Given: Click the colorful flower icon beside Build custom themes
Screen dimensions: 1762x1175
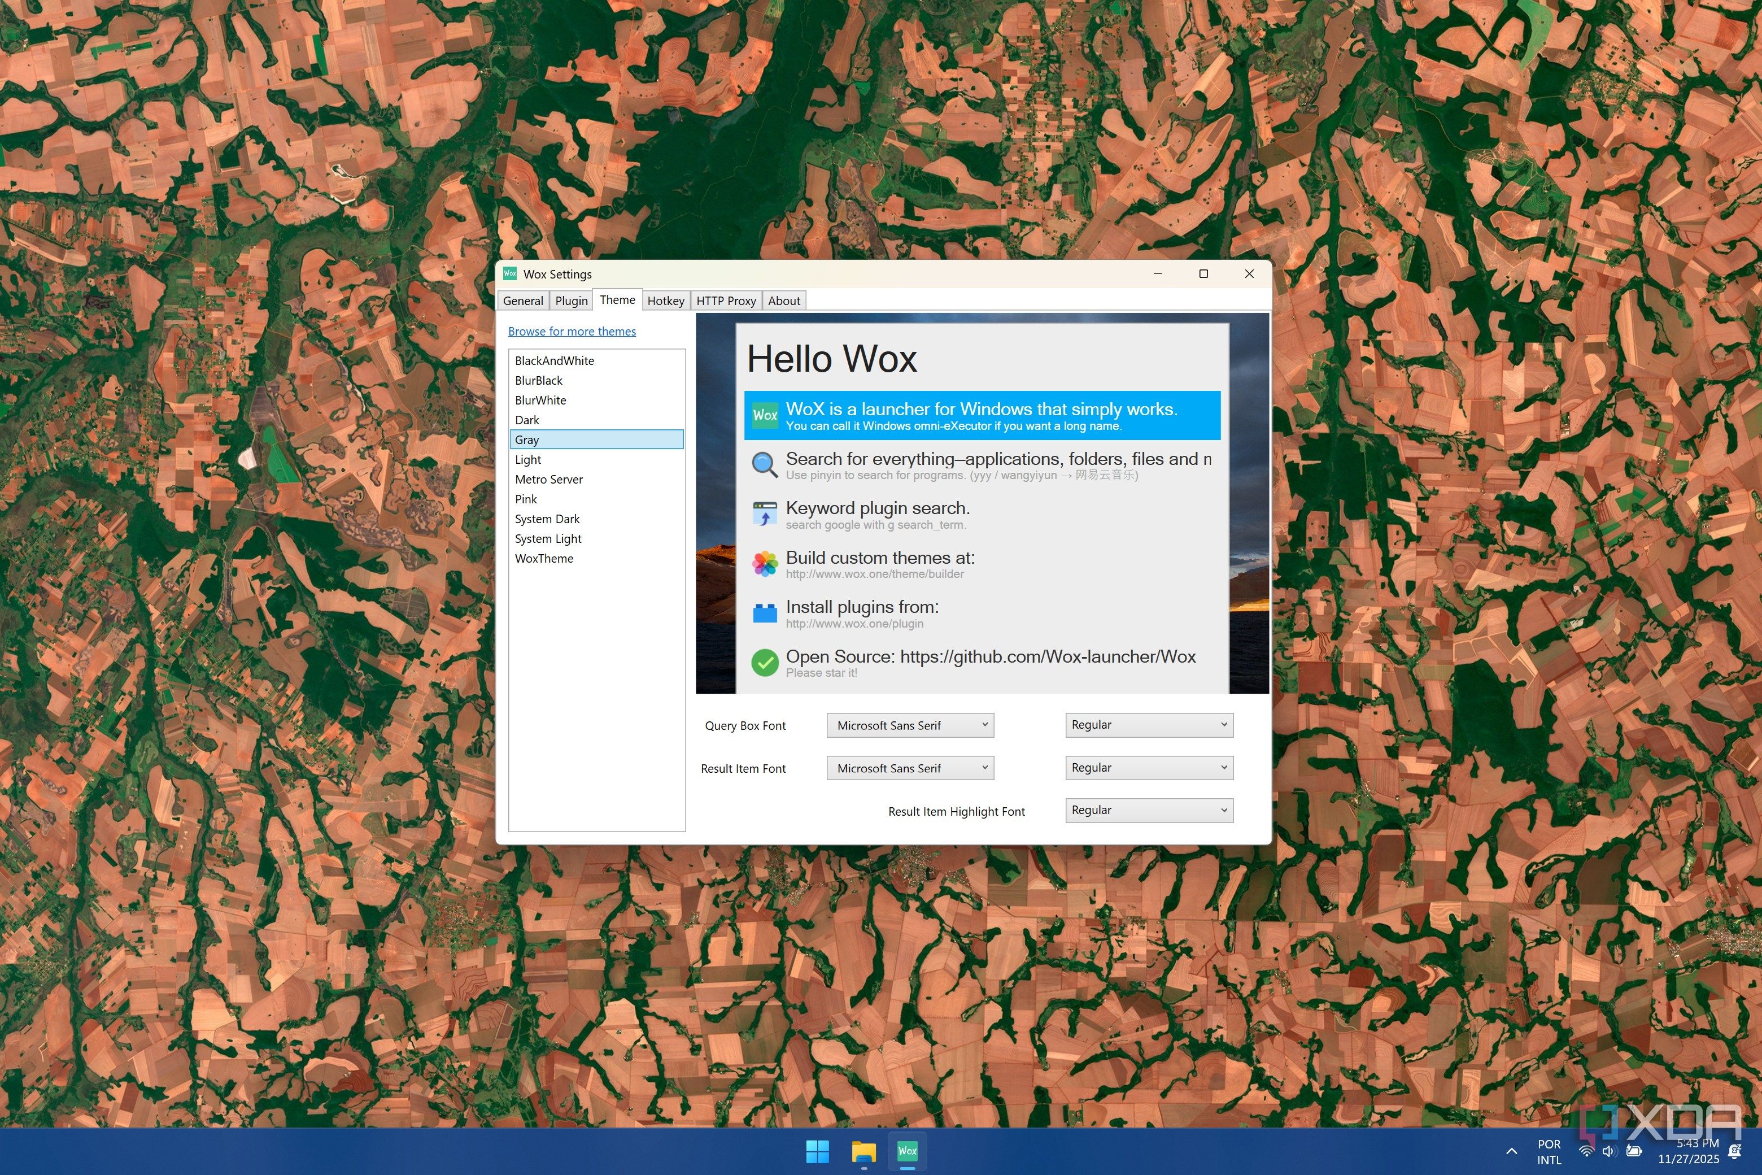Looking at the screenshot, I should pyautogui.click(x=765, y=564).
